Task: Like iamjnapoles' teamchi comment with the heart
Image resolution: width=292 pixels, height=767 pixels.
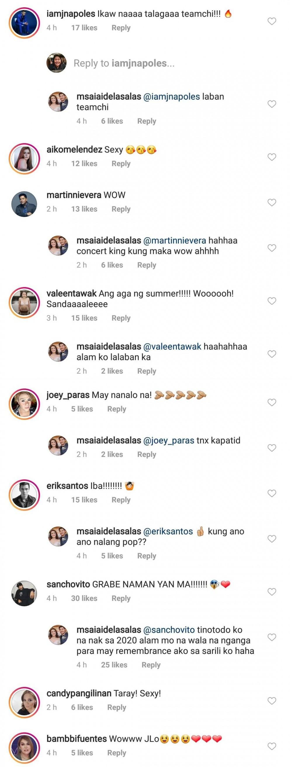Action: click(x=272, y=21)
